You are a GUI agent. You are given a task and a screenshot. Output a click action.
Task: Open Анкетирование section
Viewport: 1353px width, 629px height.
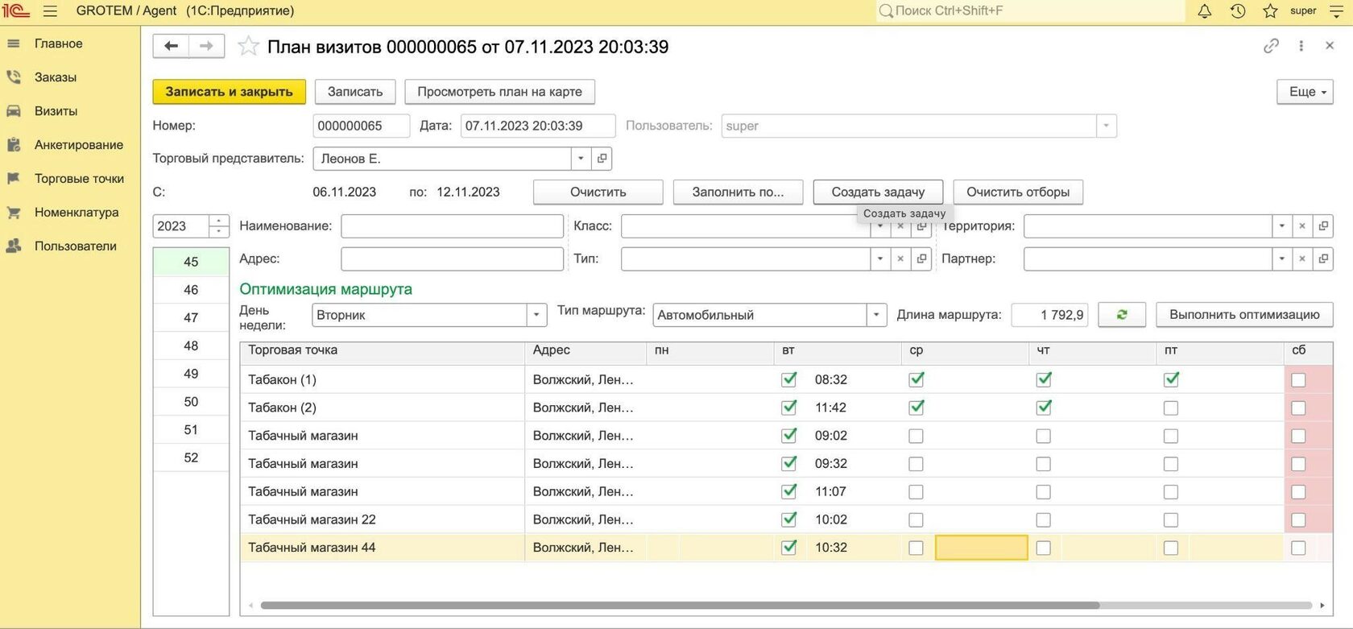79,145
